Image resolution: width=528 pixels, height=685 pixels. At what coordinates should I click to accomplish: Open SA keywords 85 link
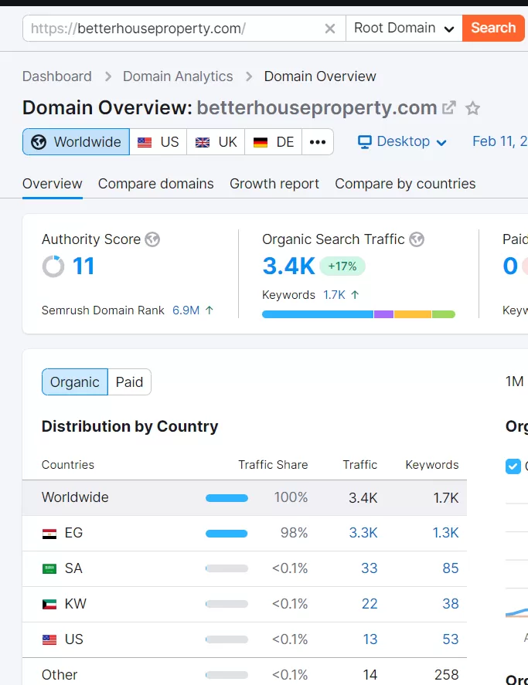click(x=451, y=568)
